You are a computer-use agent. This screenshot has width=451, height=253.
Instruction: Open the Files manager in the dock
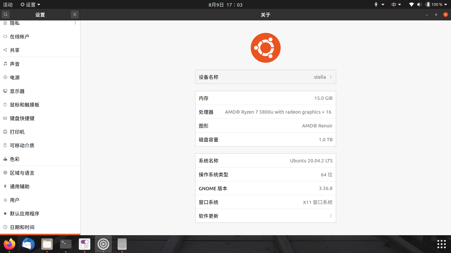47,244
